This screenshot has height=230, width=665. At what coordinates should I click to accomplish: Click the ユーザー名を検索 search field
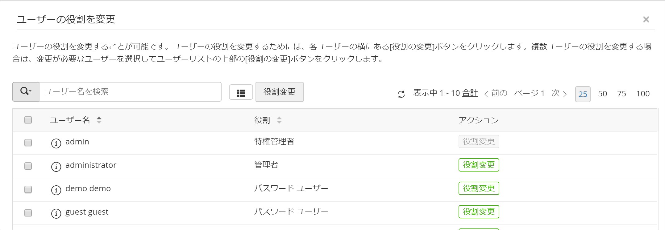[x=130, y=92]
